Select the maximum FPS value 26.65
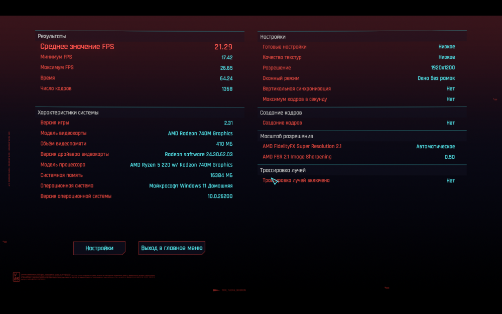The height and width of the screenshot is (314, 502). click(226, 68)
